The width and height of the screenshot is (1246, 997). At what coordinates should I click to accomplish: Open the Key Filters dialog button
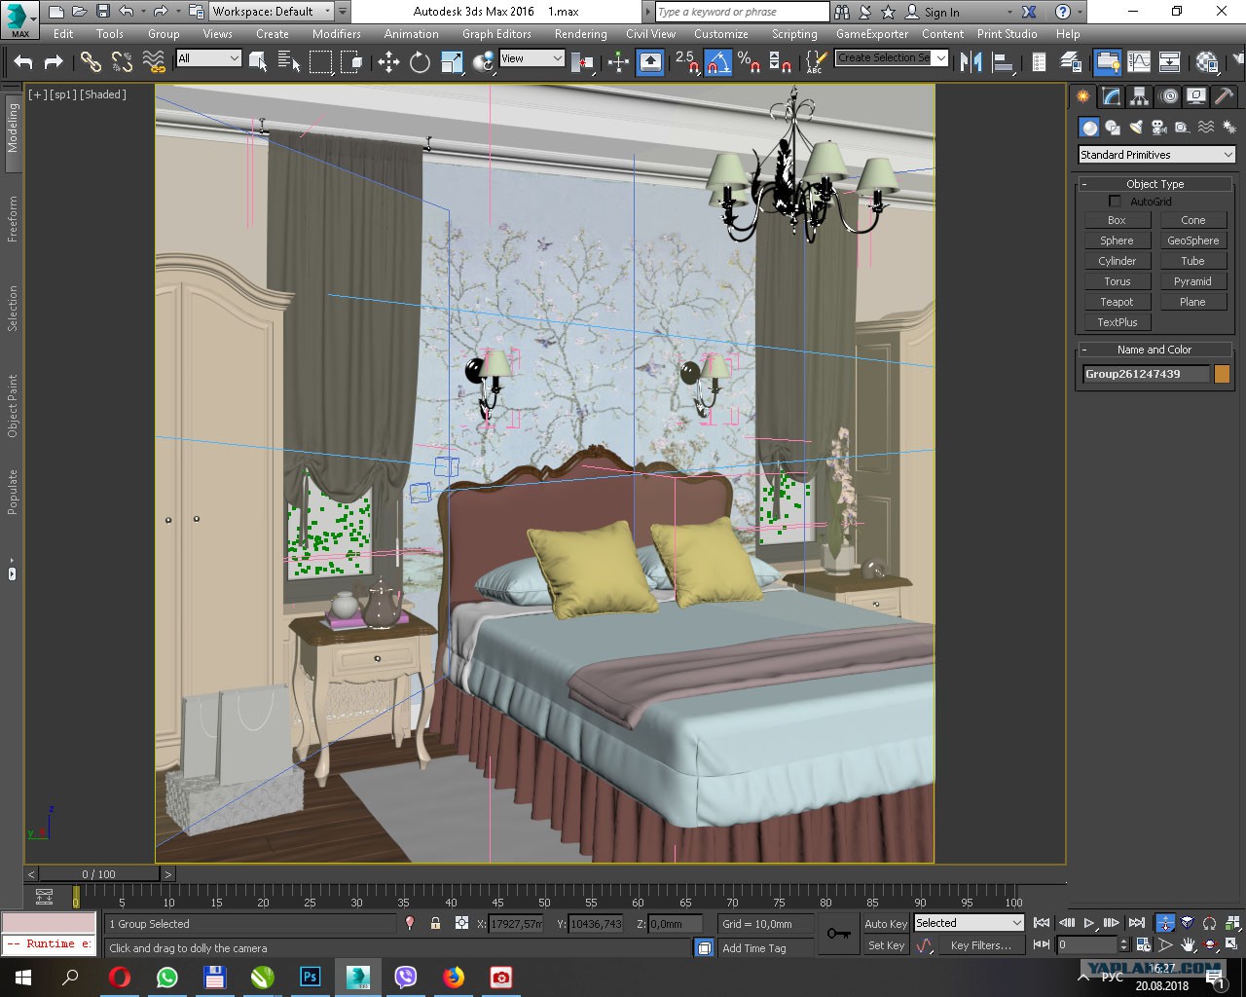981,945
